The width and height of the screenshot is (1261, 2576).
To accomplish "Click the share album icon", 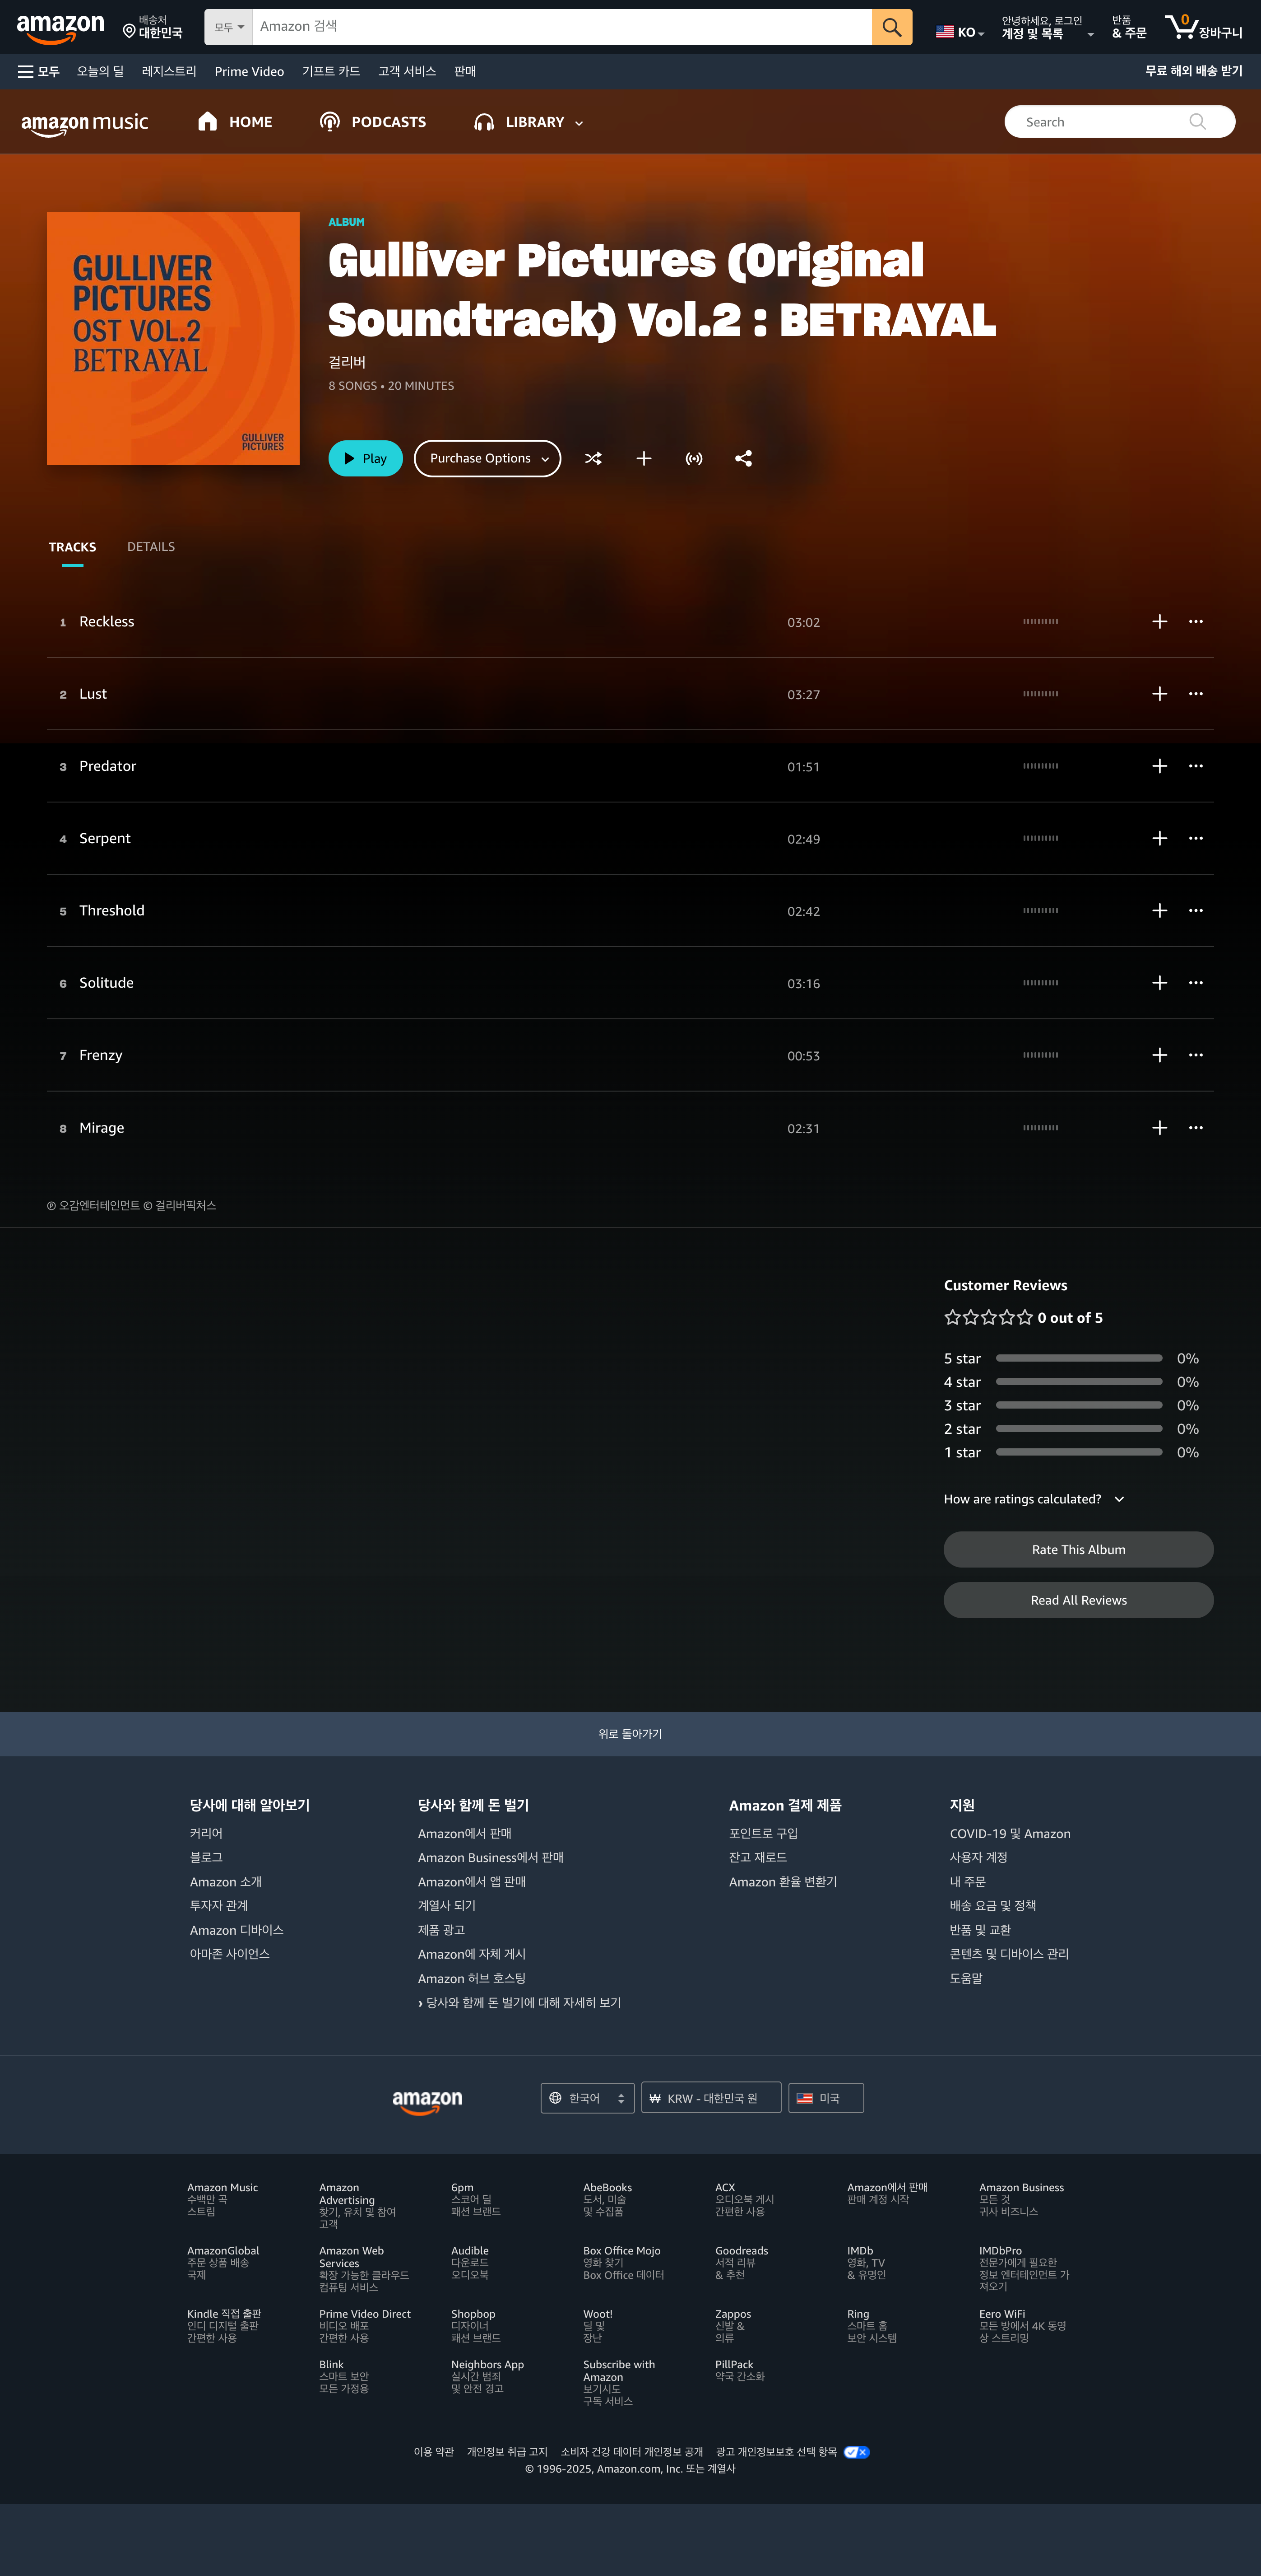I will point(743,459).
